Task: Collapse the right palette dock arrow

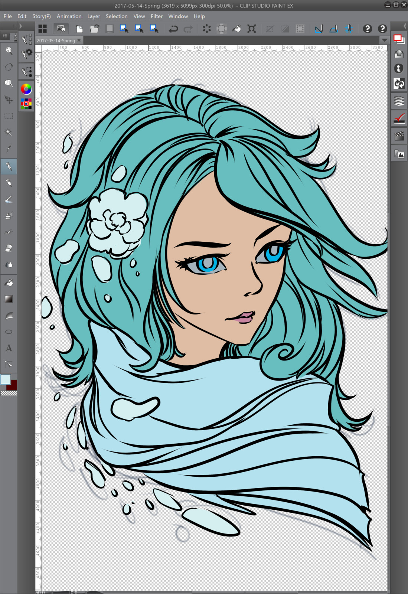Action: click(x=405, y=26)
